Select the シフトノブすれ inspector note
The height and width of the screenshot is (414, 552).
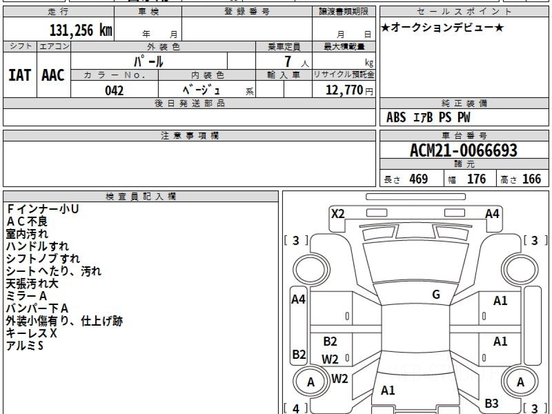tap(43, 259)
